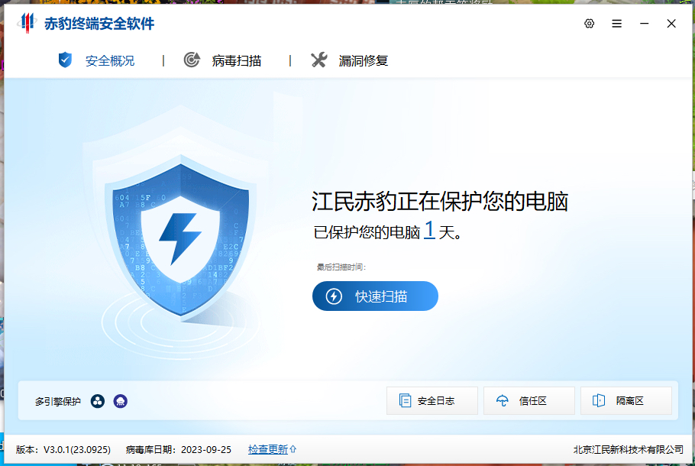
Task: Click the 赤豹终端安全软件 title text
Action: click(x=99, y=24)
